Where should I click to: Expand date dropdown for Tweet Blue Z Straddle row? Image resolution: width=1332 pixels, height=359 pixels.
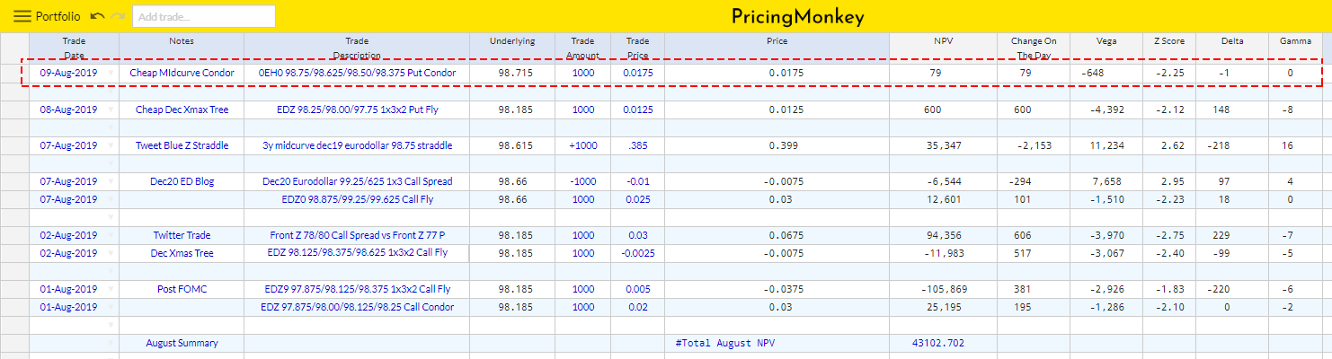[x=111, y=145]
